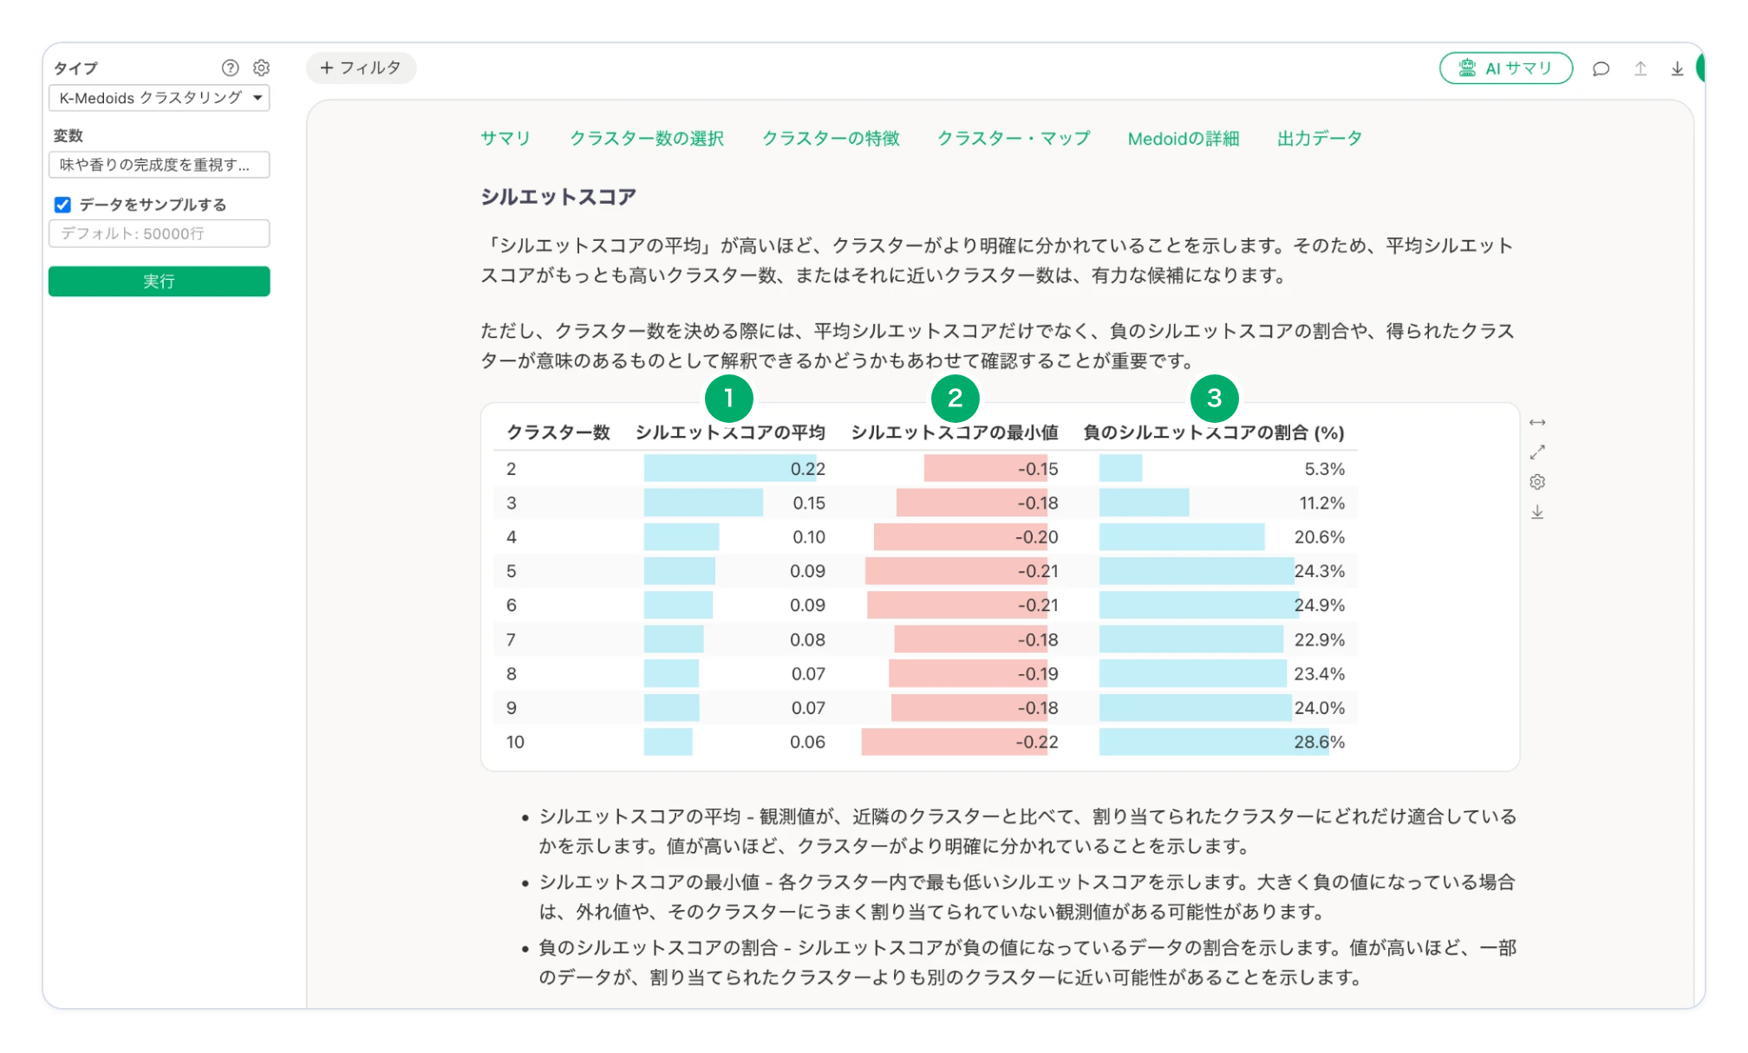Open the Medoidの詳細 tab
Image resolution: width=1748 pixels, height=1053 pixels.
coord(1184,138)
